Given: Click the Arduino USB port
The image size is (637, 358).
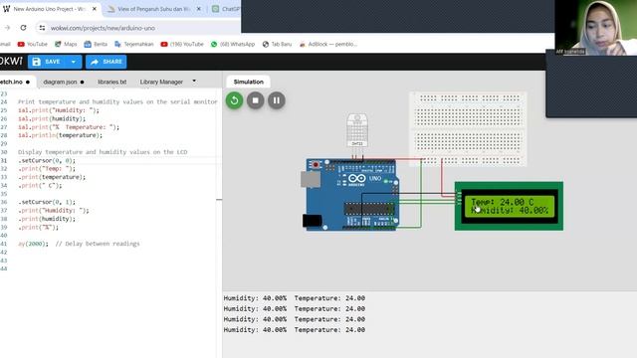Looking at the screenshot, I should pyautogui.click(x=311, y=179).
